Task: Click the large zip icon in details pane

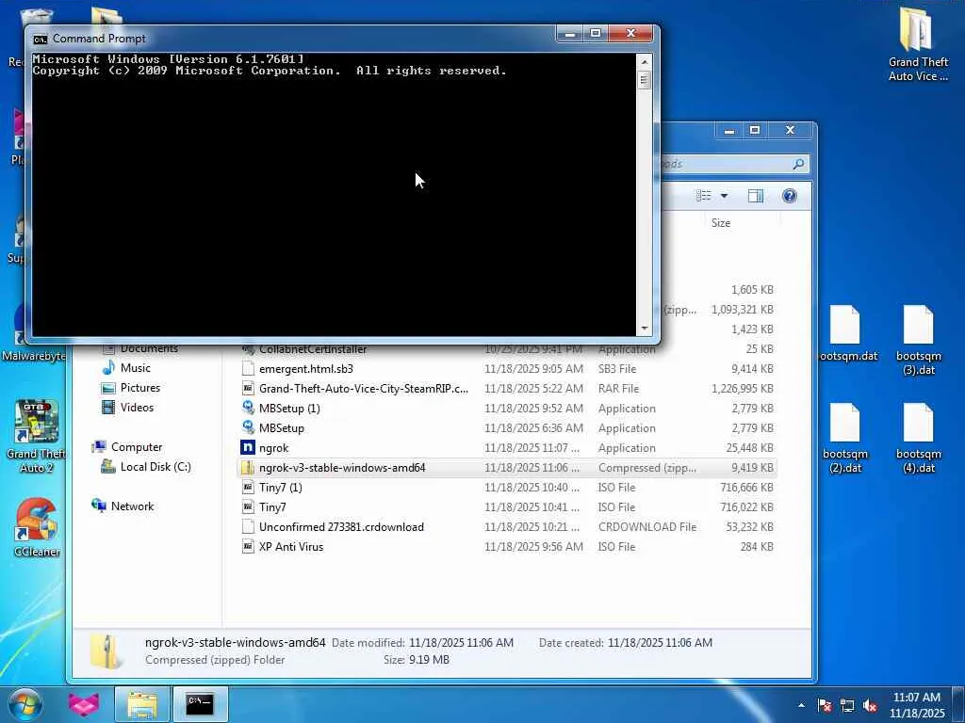Action: [107, 651]
